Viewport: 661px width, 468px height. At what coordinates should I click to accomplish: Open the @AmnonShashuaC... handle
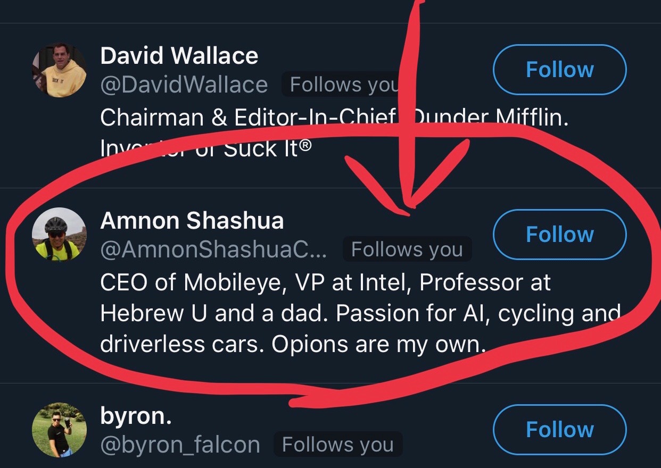pos(214,250)
